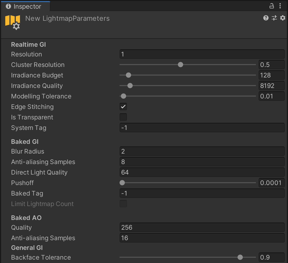Click the Irradiance Budget slider handle
The image size is (288, 263).
[128, 75]
